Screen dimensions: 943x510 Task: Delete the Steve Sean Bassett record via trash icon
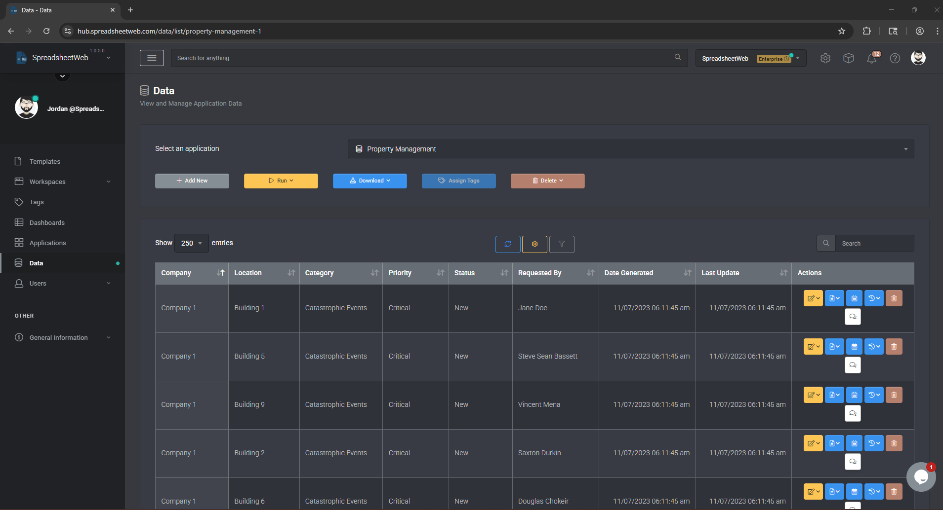pyautogui.click(x=894, y=347)
